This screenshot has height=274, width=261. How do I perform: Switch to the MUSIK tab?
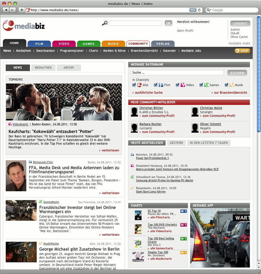click(x=113, y=44)
